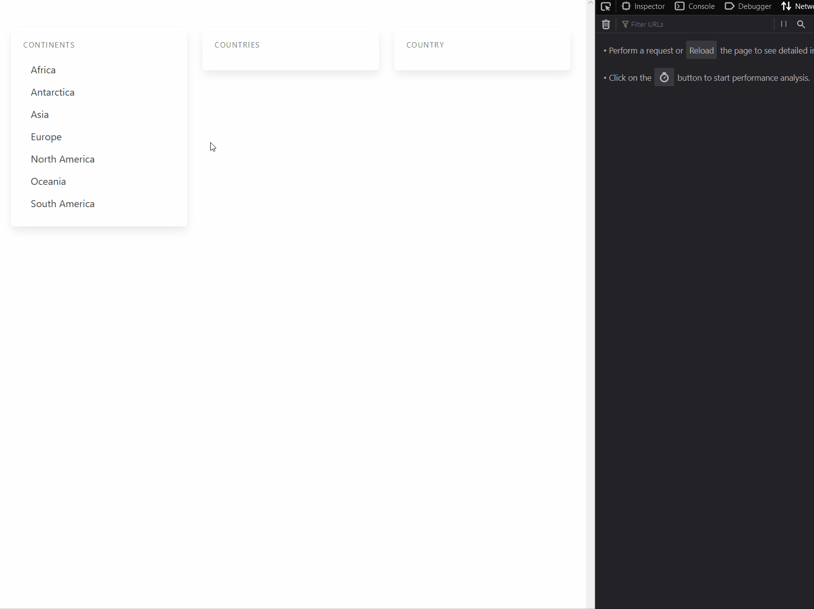814x609 pixels.
Task: Pick Oceania continent
Action: 48,181
